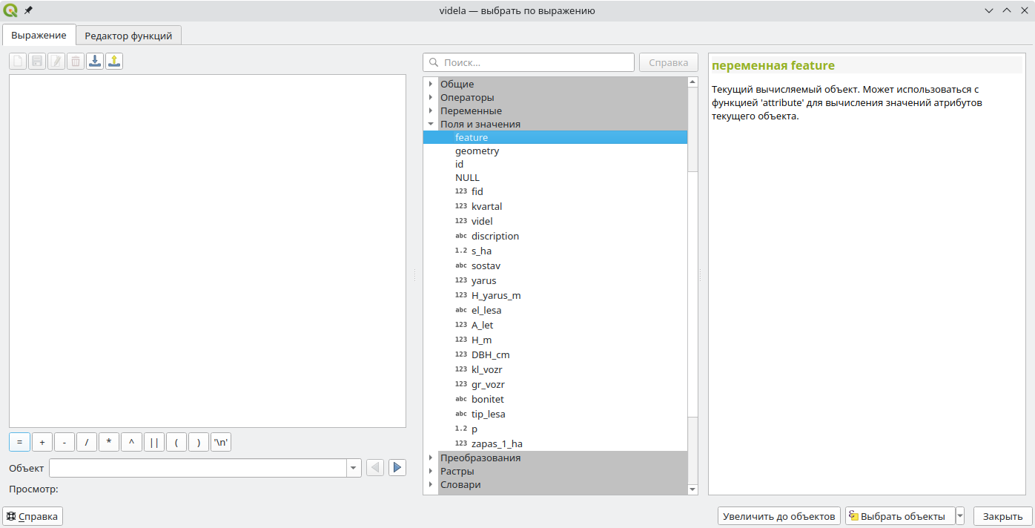Insert a closing parenthesis
The height and width of the screenshot is (528, 1035).
[199, 442]
